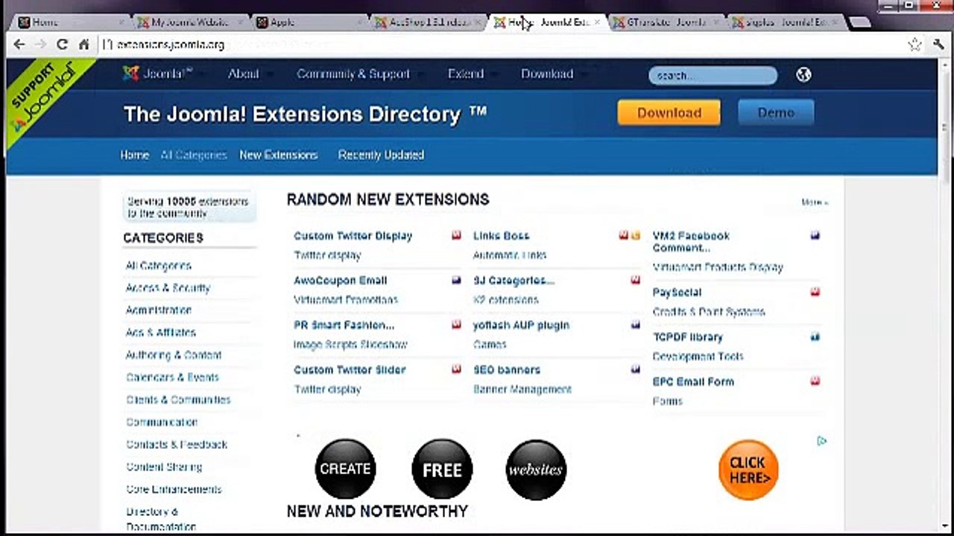
Task: Click the extension type icon beside Custom Twitter Slider
Action: pyautogui.click(x=456, y=369)
